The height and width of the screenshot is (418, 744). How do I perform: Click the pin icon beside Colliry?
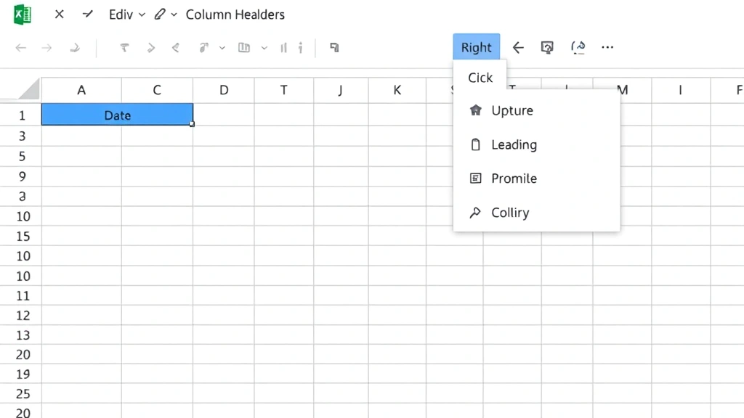point(476,213)
